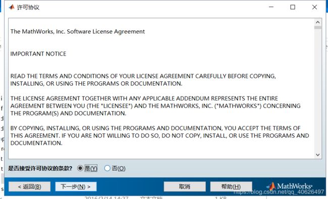Close the 许可协议 dialog
This screenshot has height=199, width=328.
point(314,7)
